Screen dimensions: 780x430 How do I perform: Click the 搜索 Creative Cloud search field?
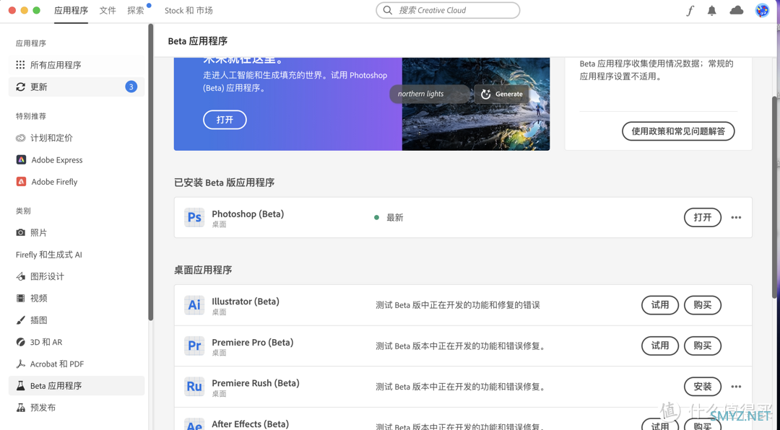(448, 10)
